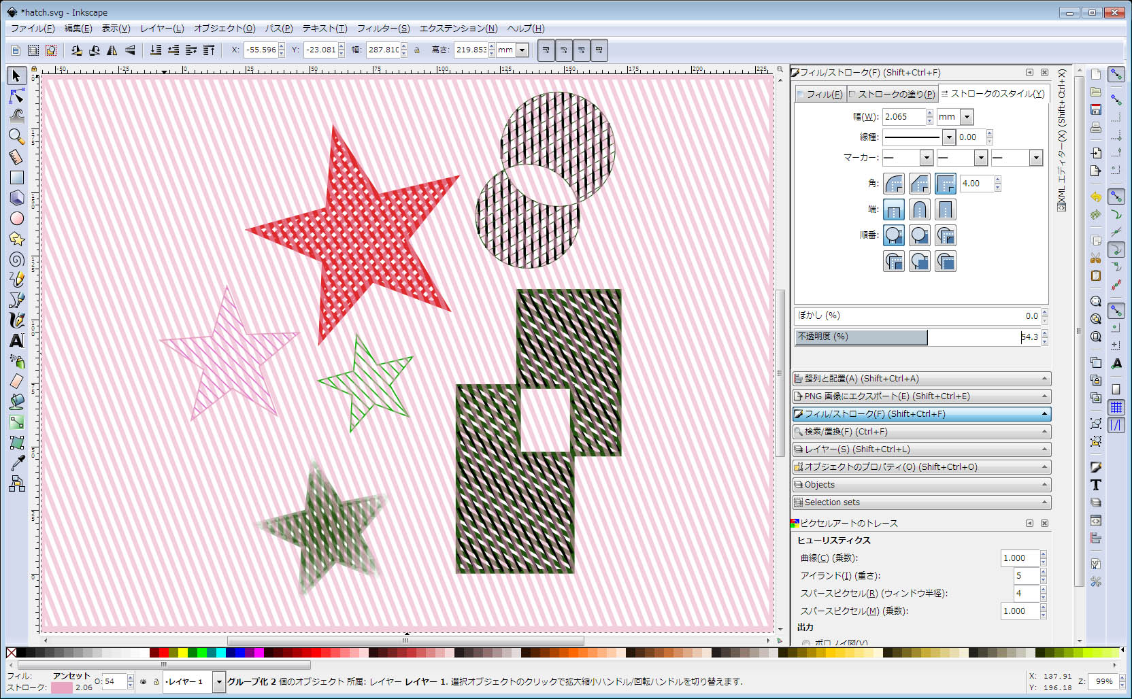Screen dimensions: 1132x699
Task: Toggle layer visibility eye in status bar
Action: point(143,681)
